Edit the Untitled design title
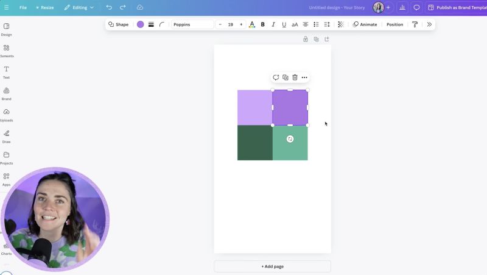 (x=337, y=7)
